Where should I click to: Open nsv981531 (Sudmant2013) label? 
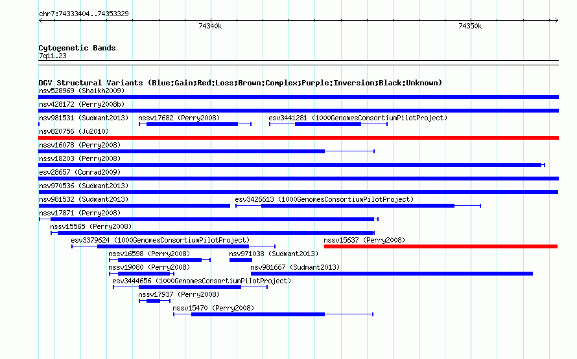pos(84,118)
